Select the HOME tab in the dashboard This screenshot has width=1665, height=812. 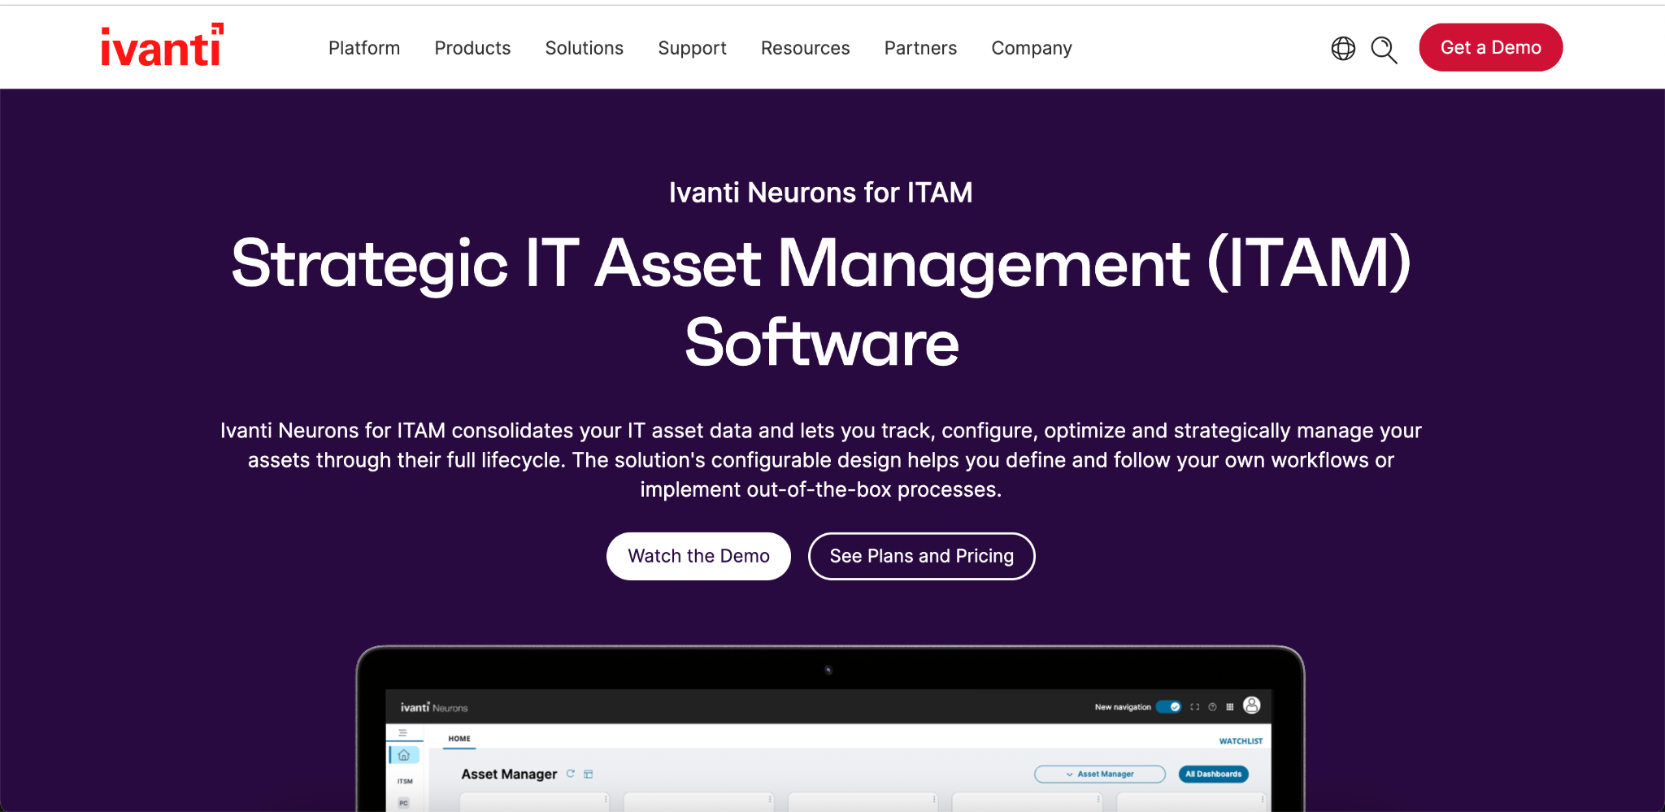(x=459, y=739)
